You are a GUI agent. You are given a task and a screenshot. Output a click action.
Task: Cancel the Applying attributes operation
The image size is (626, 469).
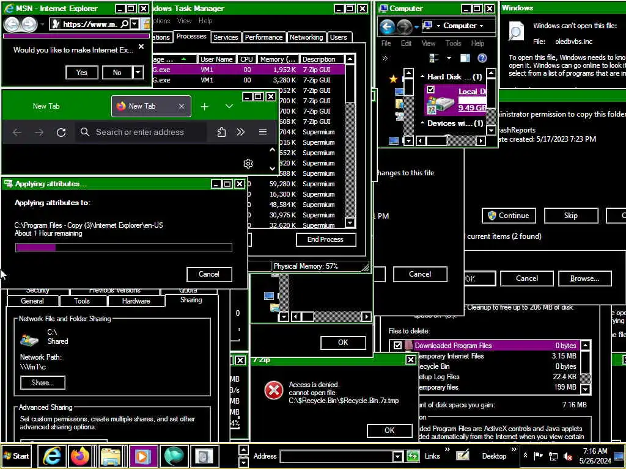[209, 274]
